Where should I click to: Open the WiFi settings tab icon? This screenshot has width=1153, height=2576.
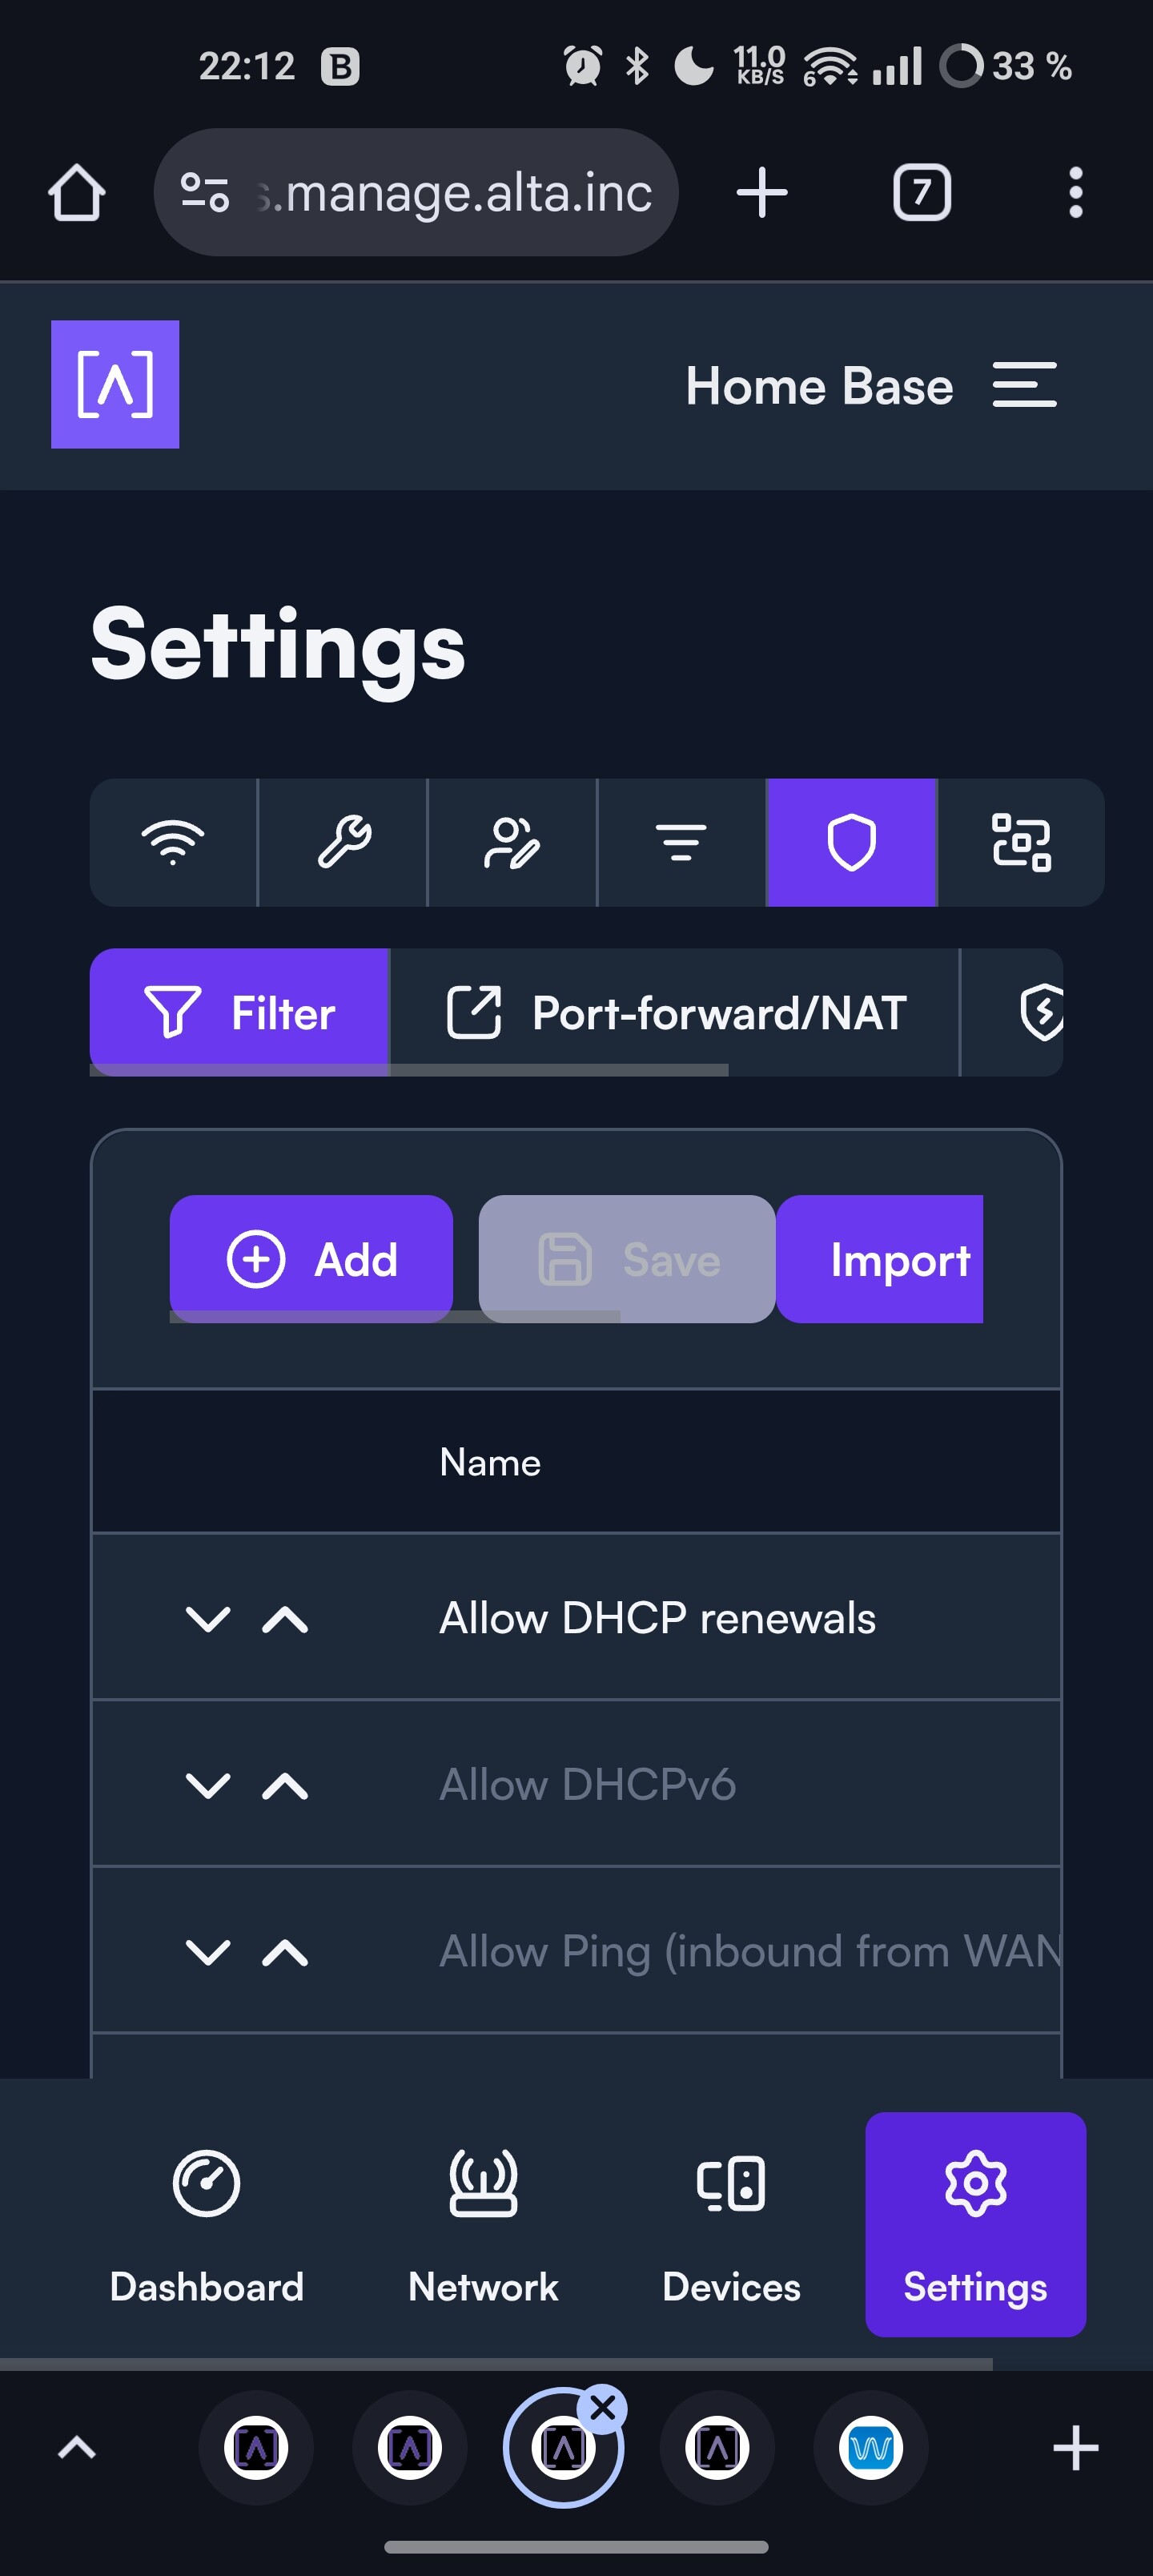click(173, 842)
